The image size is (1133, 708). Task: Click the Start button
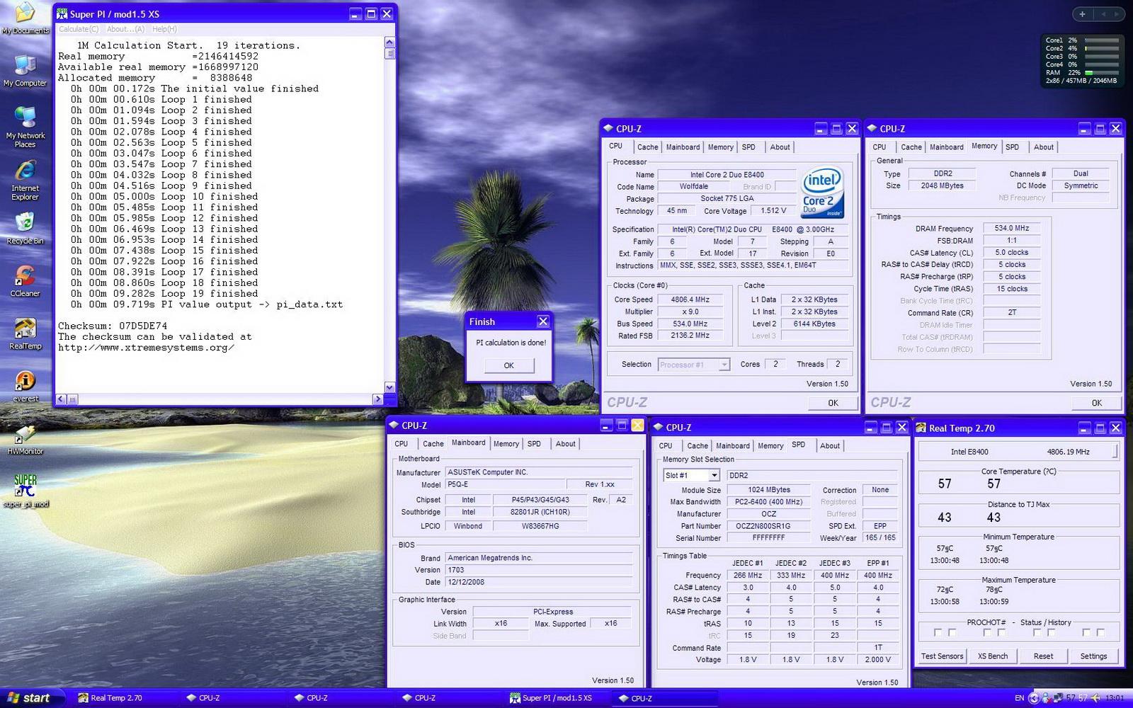pos(33,697)
